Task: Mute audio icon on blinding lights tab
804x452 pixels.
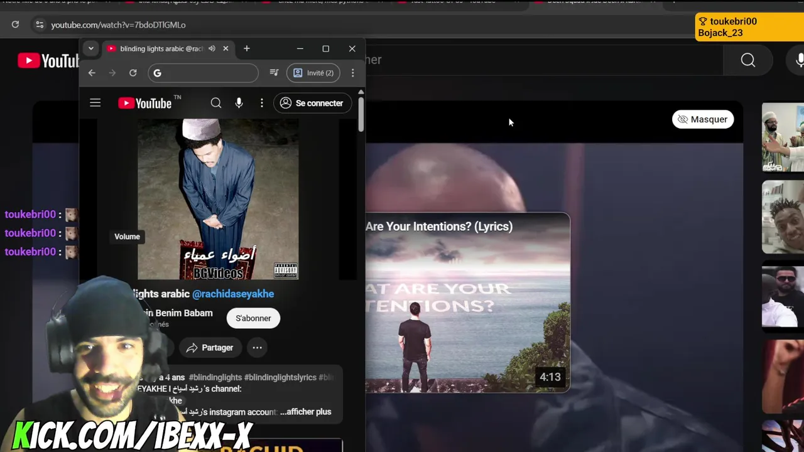Action: tap(212, 48)
